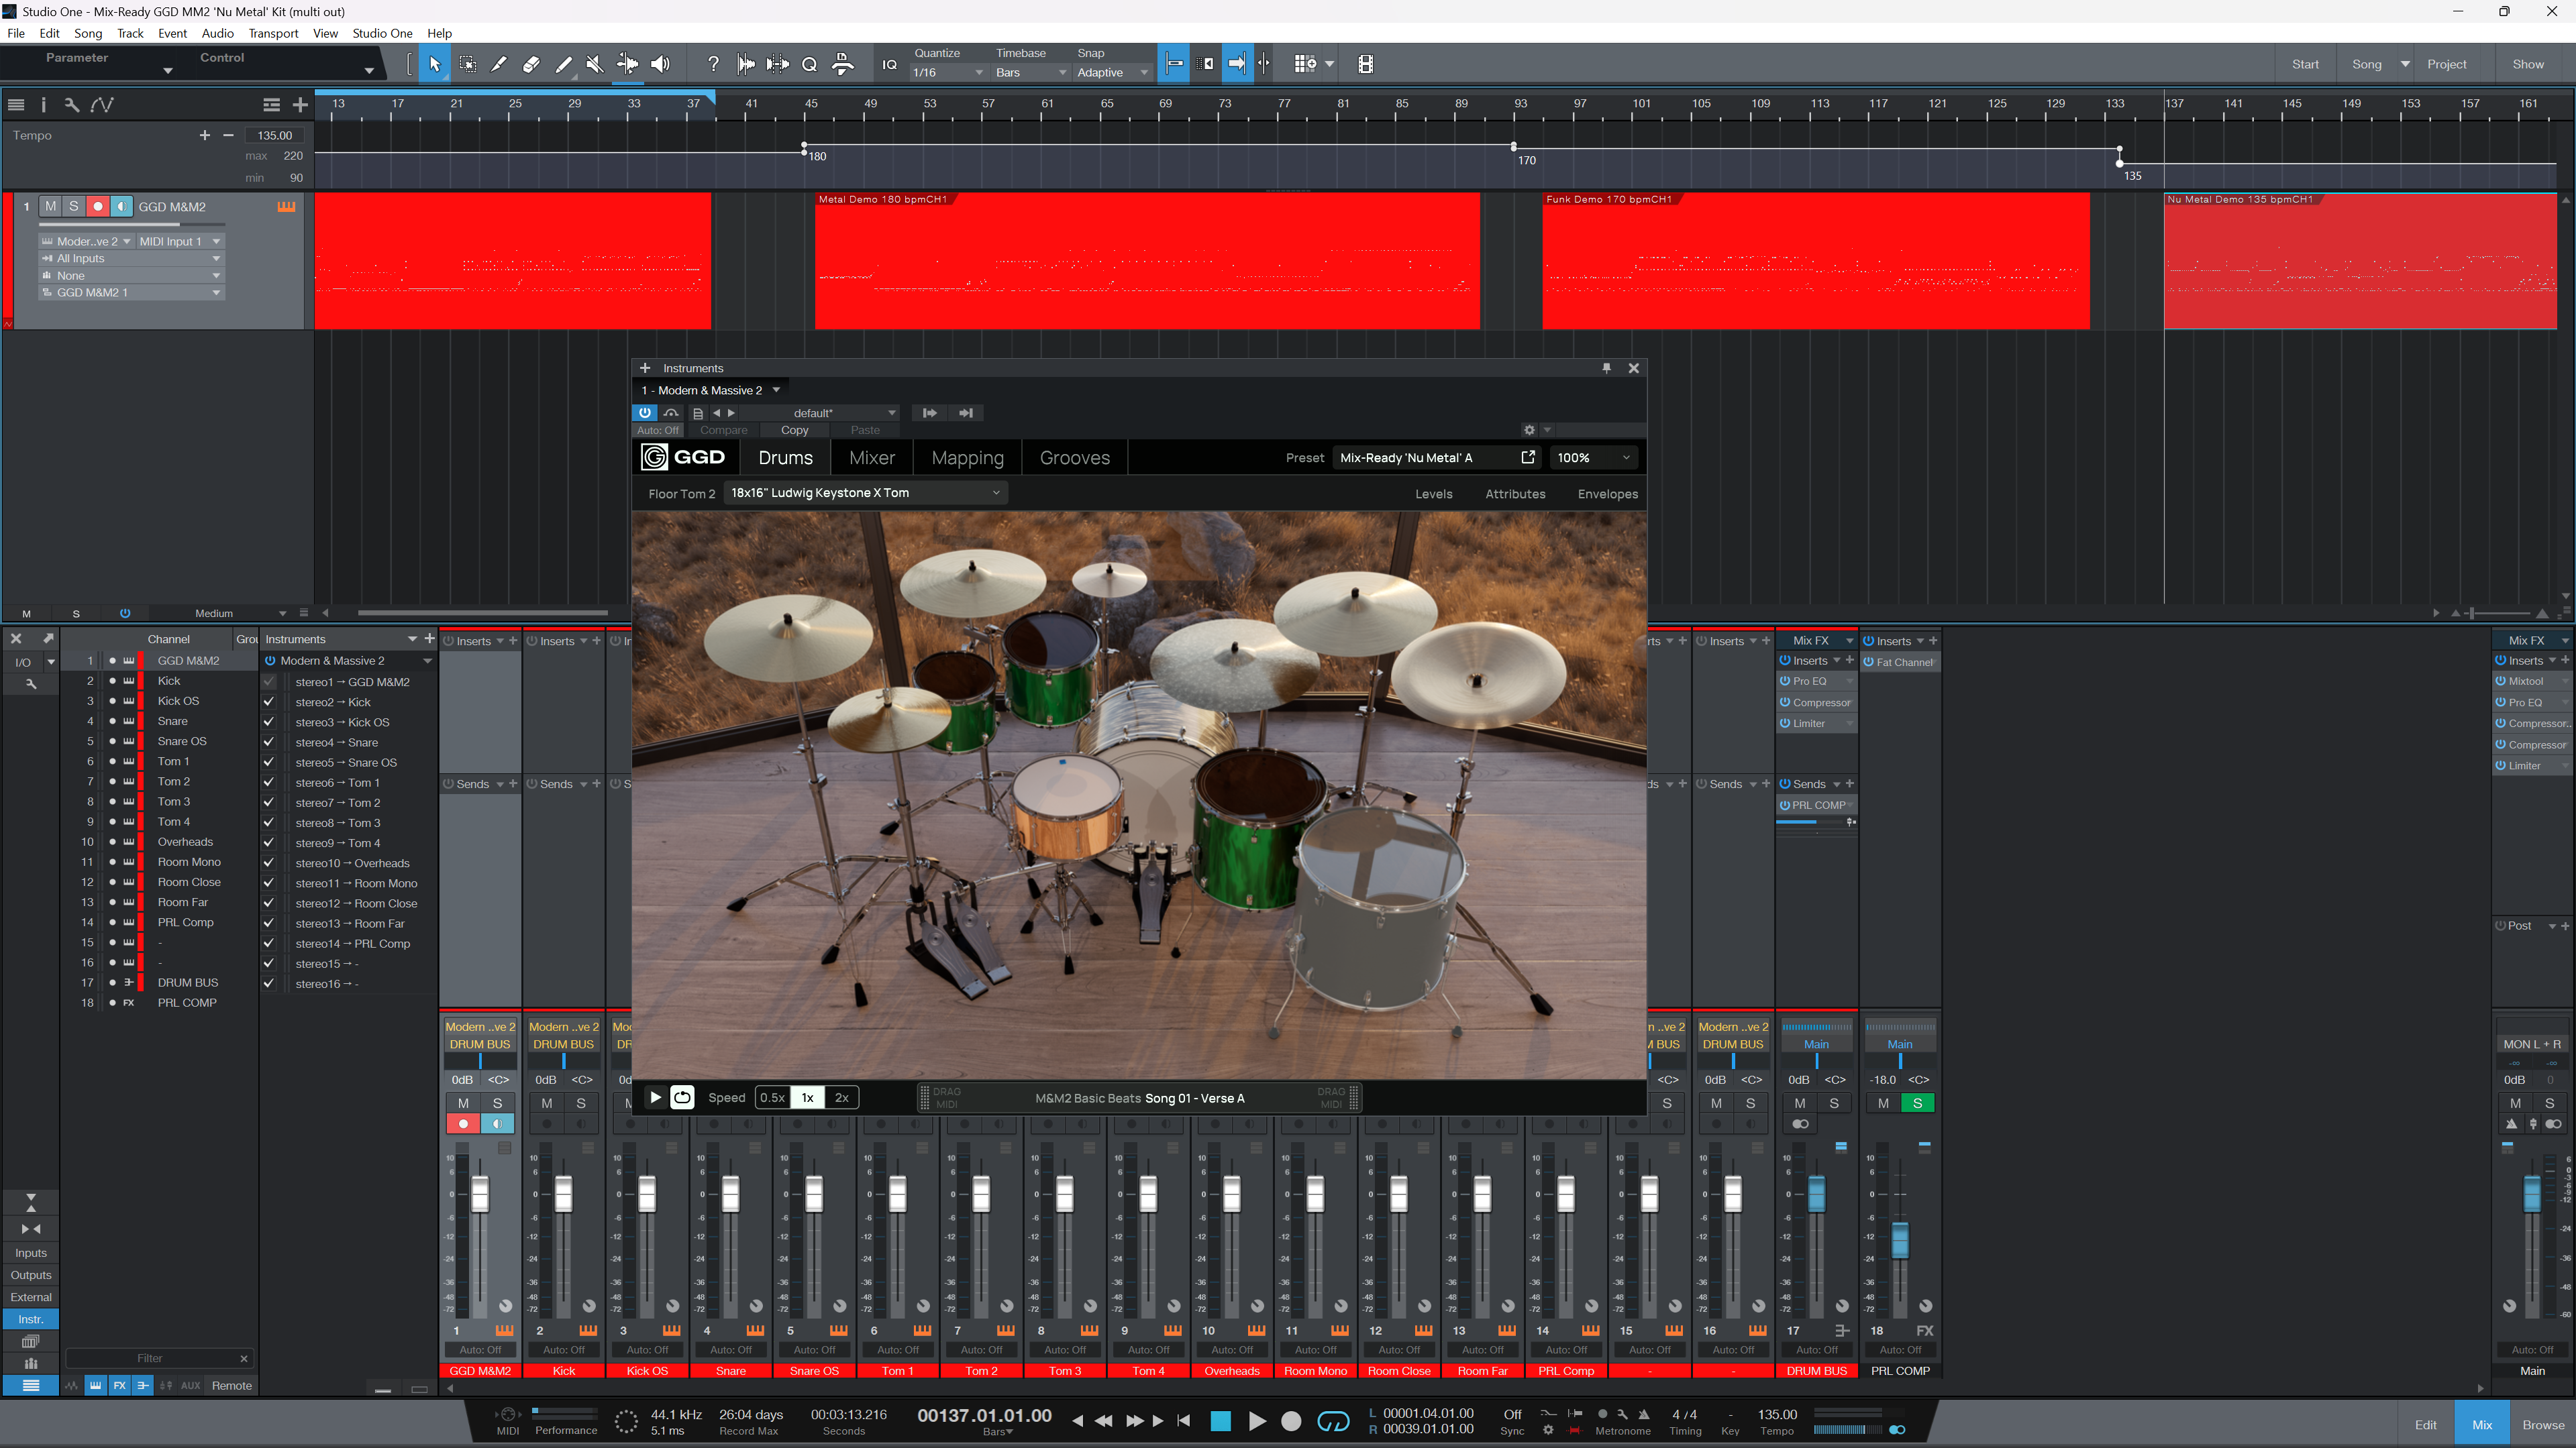Disable solo on PRL COMP channel
2576x1448 pixels.
click(x=1917, y=1103)
